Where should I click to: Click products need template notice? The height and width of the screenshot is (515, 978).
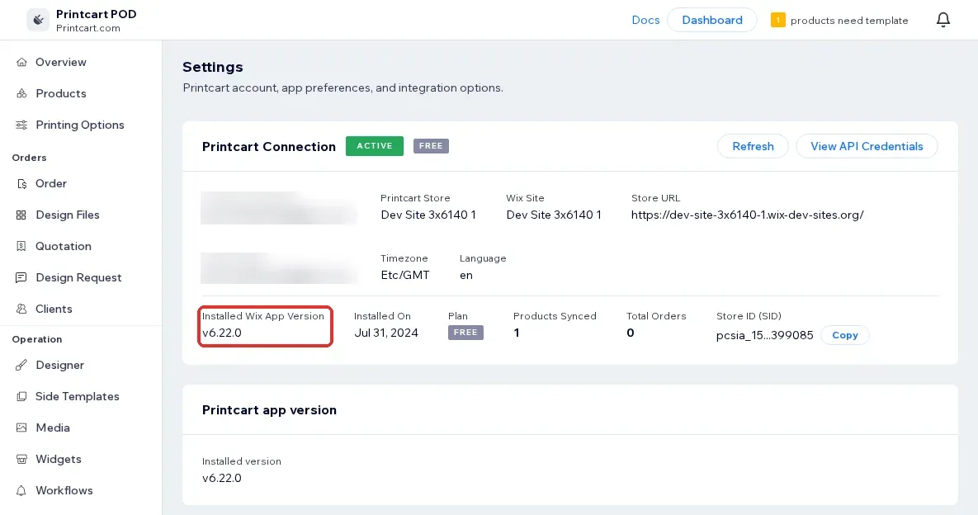point(849,21)
